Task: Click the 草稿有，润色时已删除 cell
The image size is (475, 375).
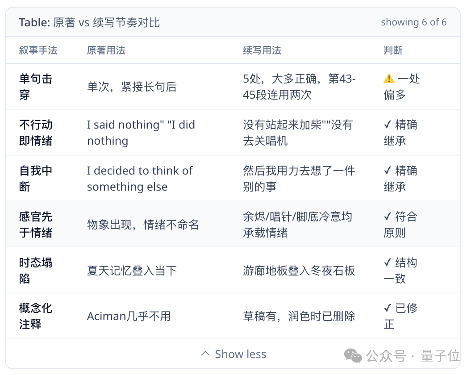Action: 299,316
